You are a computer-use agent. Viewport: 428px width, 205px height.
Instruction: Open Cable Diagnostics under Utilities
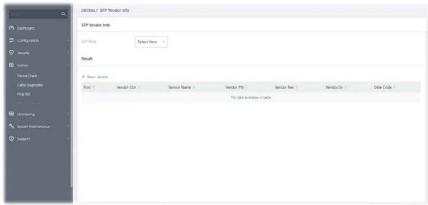point(30,85)
